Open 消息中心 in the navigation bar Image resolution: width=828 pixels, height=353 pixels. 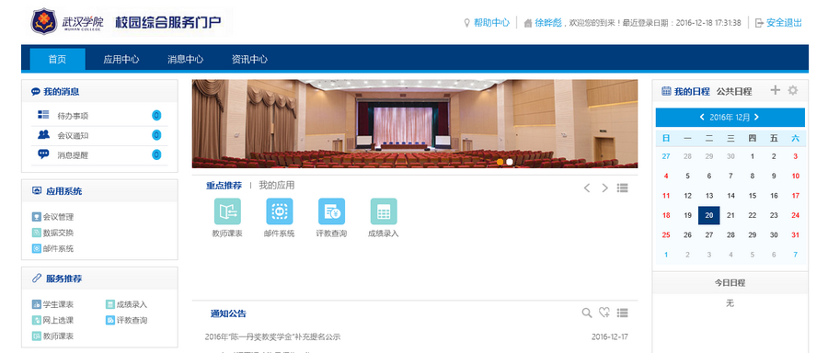coord(185,59)
